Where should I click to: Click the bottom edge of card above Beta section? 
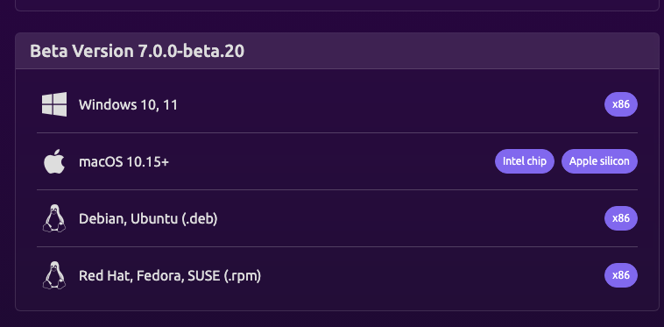pos(337,11)
